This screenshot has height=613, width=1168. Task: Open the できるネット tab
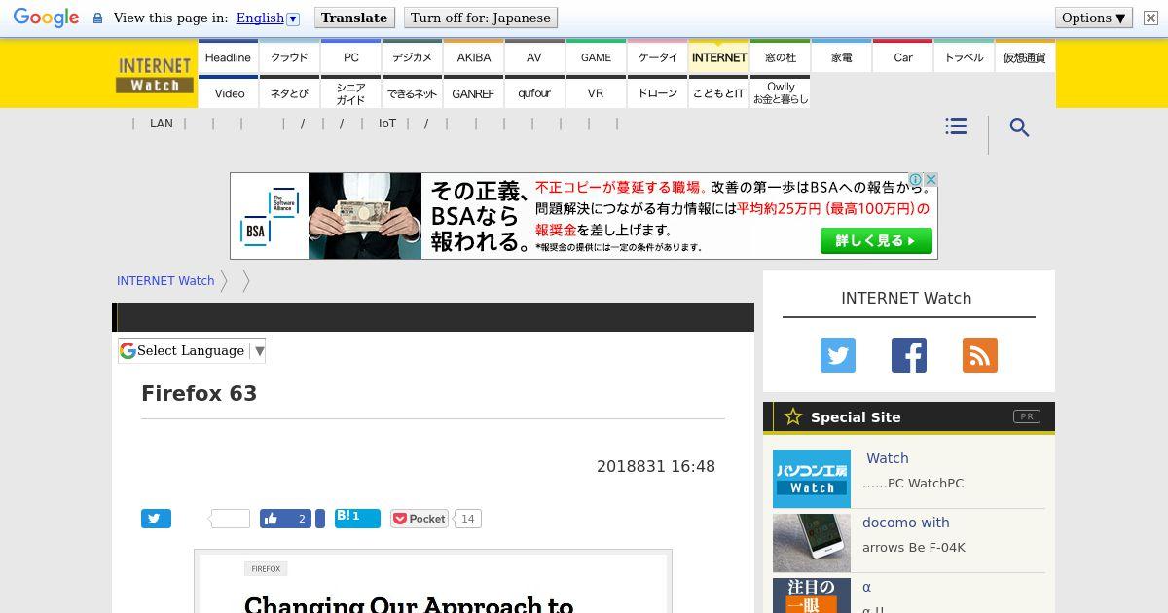[412, 92]
